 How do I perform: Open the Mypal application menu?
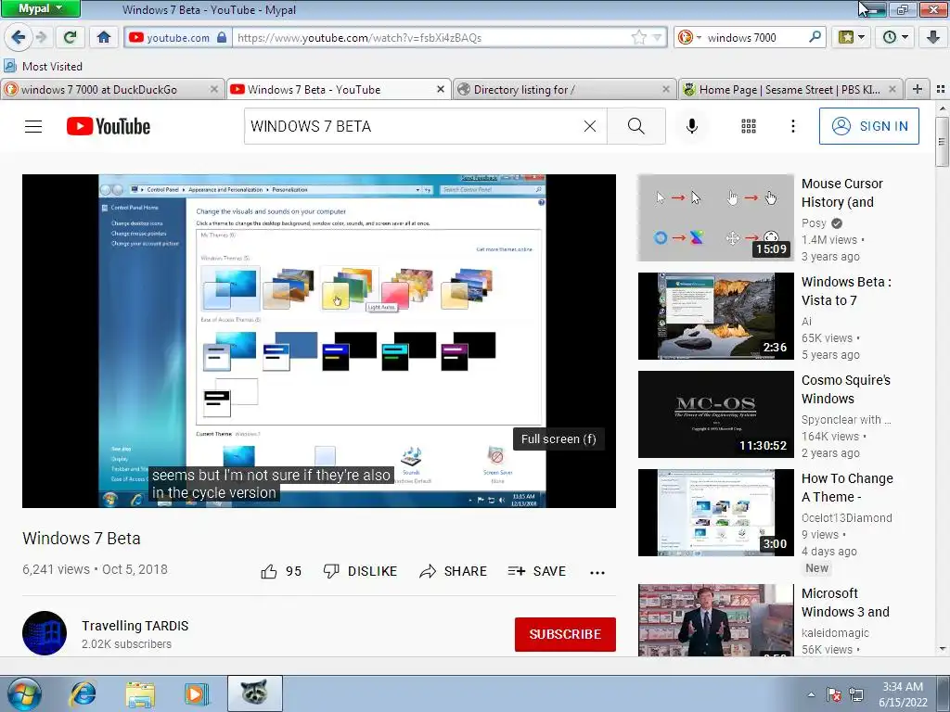40,8
